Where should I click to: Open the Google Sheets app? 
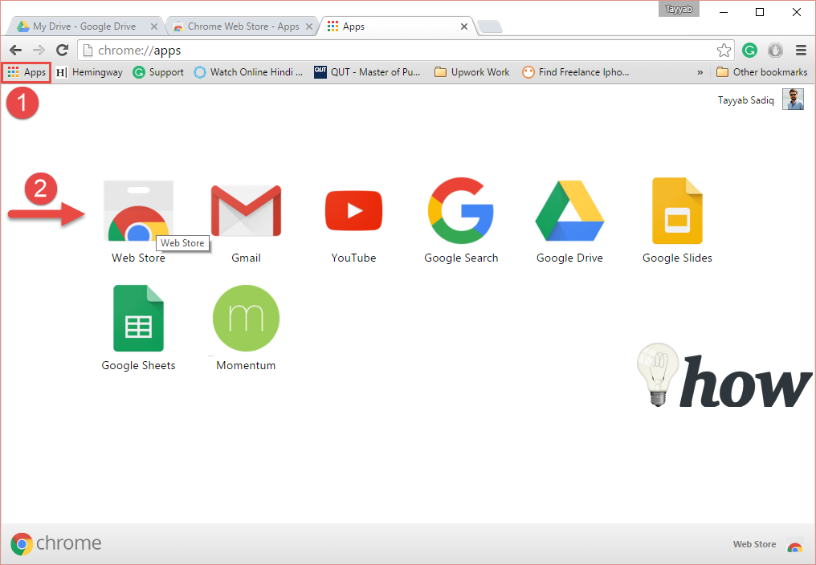(138, 318)
